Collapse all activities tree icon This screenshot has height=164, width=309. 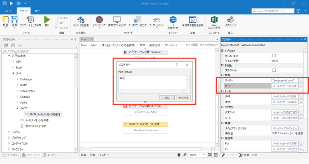click(13, 45)
